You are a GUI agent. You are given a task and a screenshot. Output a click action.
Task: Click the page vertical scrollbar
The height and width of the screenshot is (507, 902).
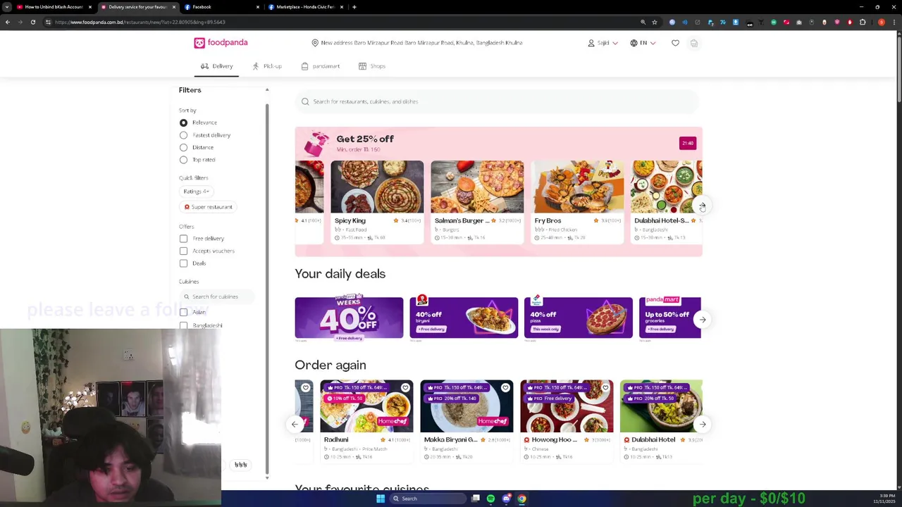tap(899, 70)
